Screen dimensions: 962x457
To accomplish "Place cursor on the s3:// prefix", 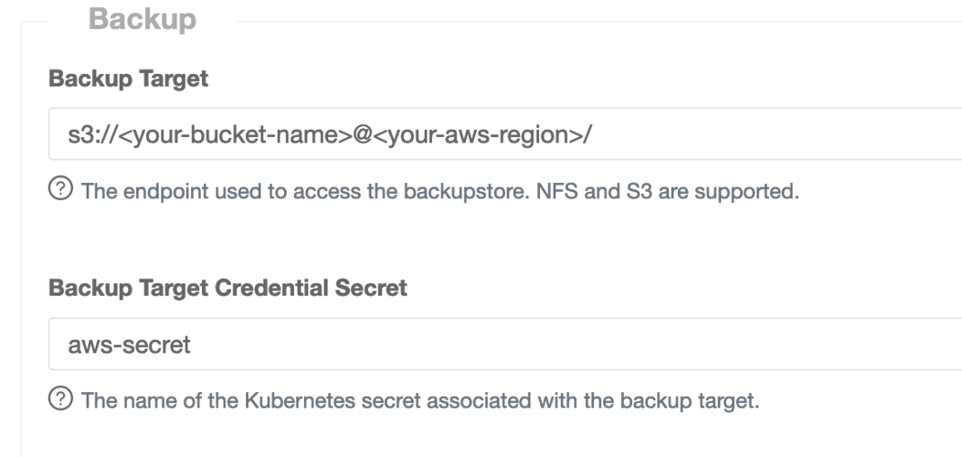I will click(92, 134).
